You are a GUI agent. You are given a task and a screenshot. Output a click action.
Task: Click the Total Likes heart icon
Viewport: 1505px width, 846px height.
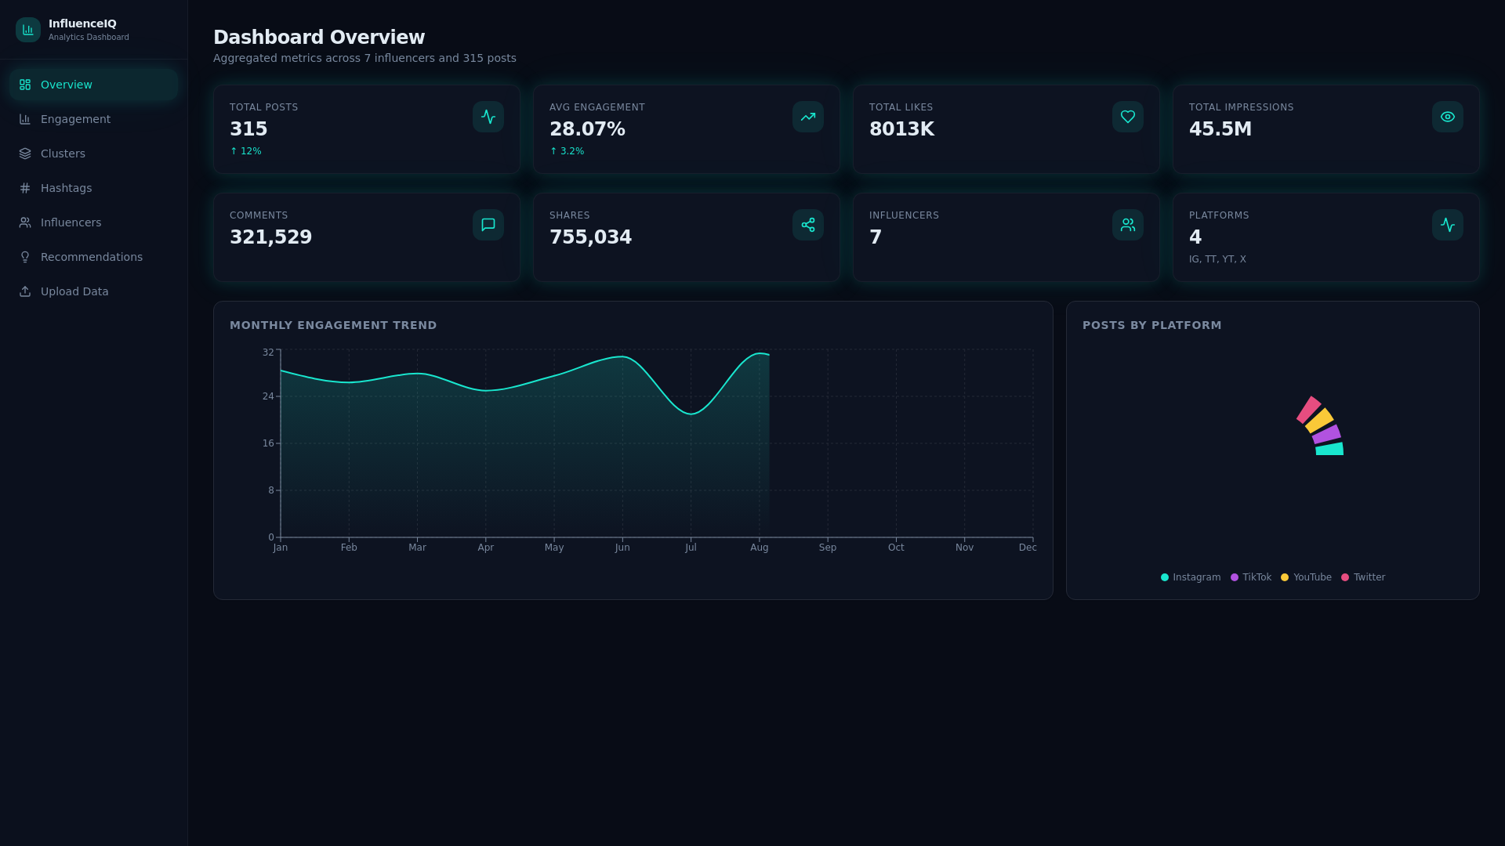[1128, 117]
